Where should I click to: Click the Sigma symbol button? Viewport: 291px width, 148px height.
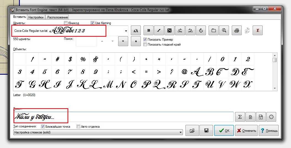240,117
